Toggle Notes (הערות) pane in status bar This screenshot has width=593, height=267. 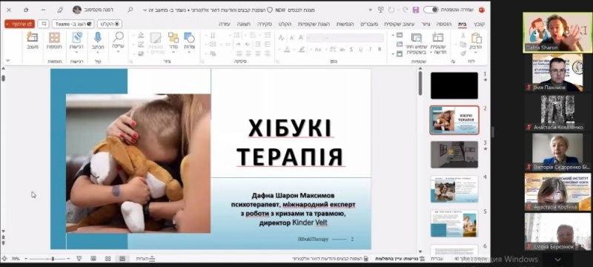pos(146,259)
